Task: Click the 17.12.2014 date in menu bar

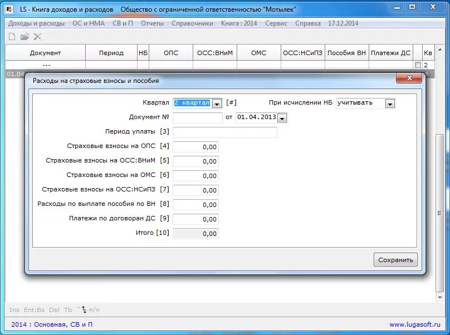Action: 343,23
